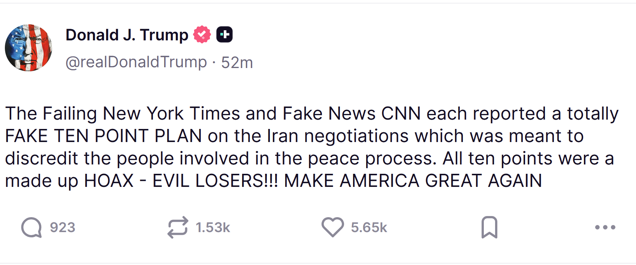View the 5.65k likes count
The width and height of the screenshot is (636, 265).
coord(369,228)
